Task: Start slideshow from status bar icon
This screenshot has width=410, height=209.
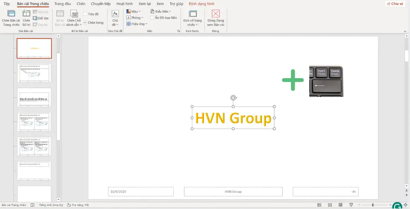Action: pyautogui.click(x=351, y=205)
